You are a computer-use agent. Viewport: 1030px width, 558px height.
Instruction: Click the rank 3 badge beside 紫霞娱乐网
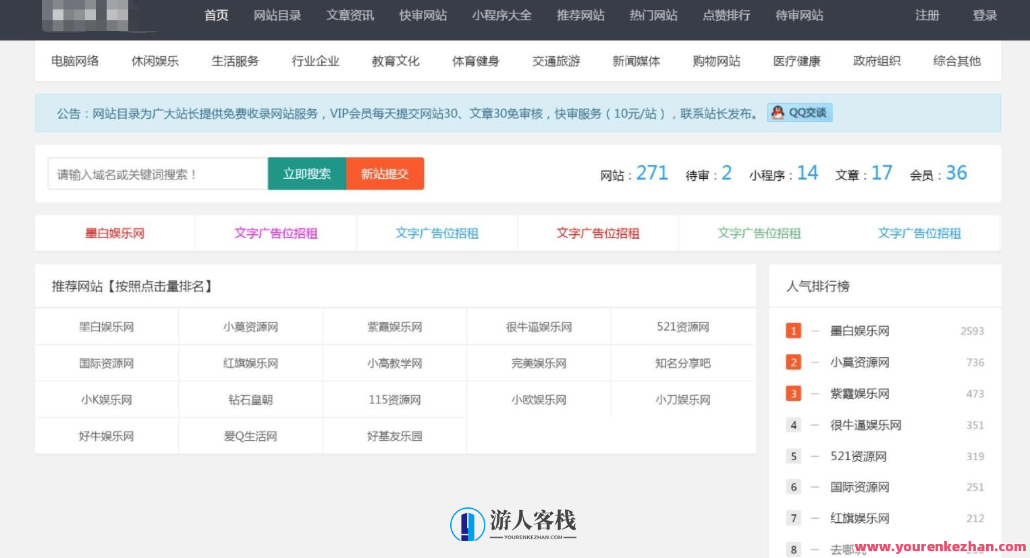pos(793,393)
